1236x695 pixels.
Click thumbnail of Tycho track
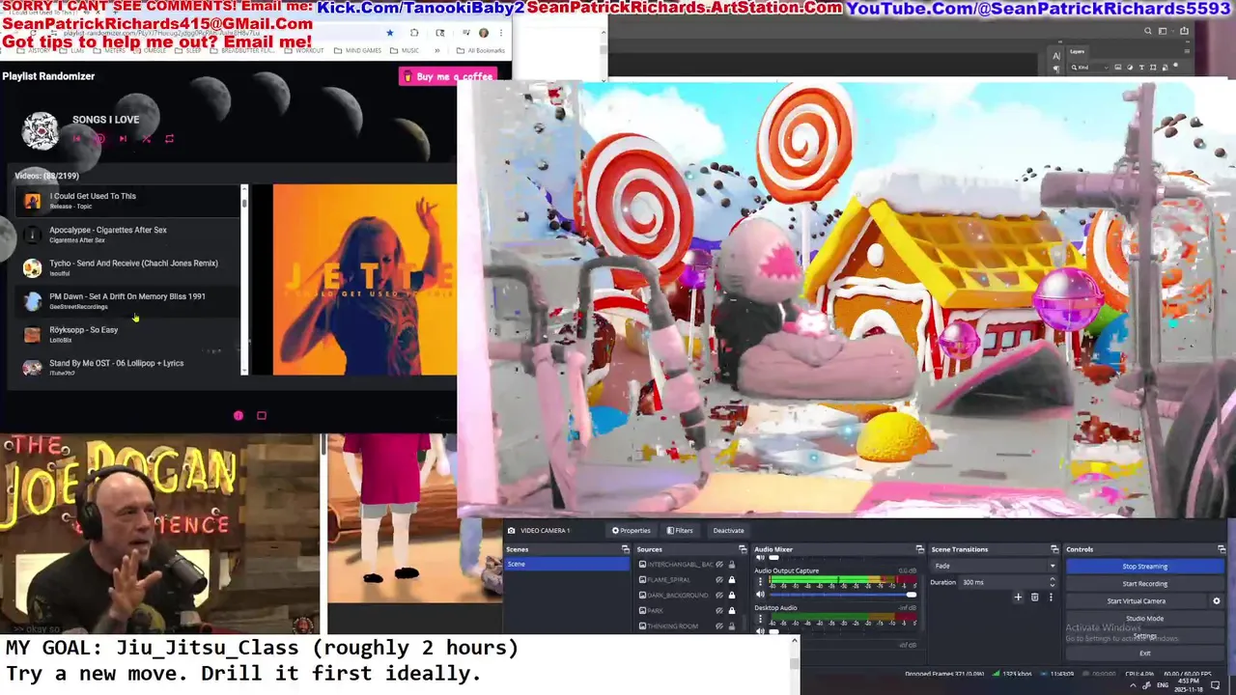[33, 268]
